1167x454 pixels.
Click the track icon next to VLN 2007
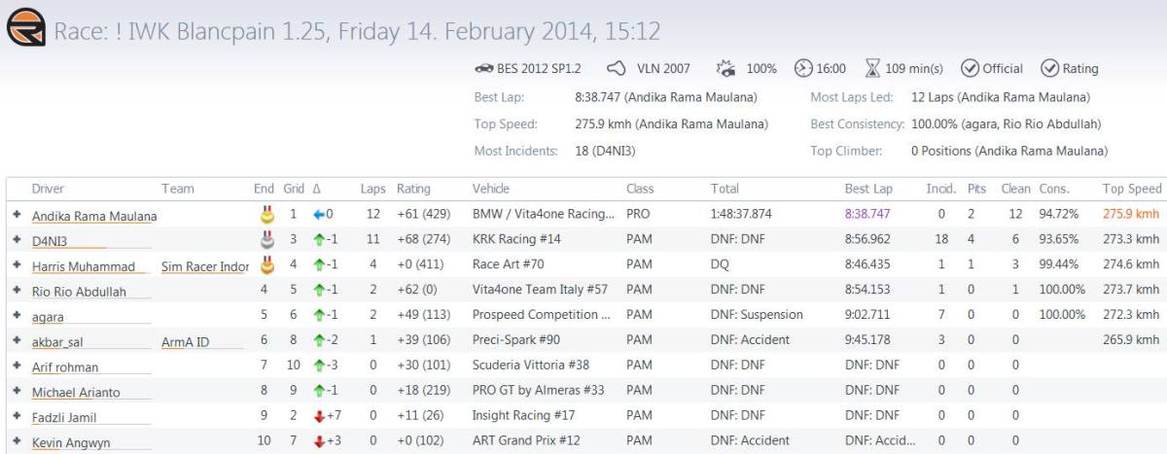tap(616, 69)
